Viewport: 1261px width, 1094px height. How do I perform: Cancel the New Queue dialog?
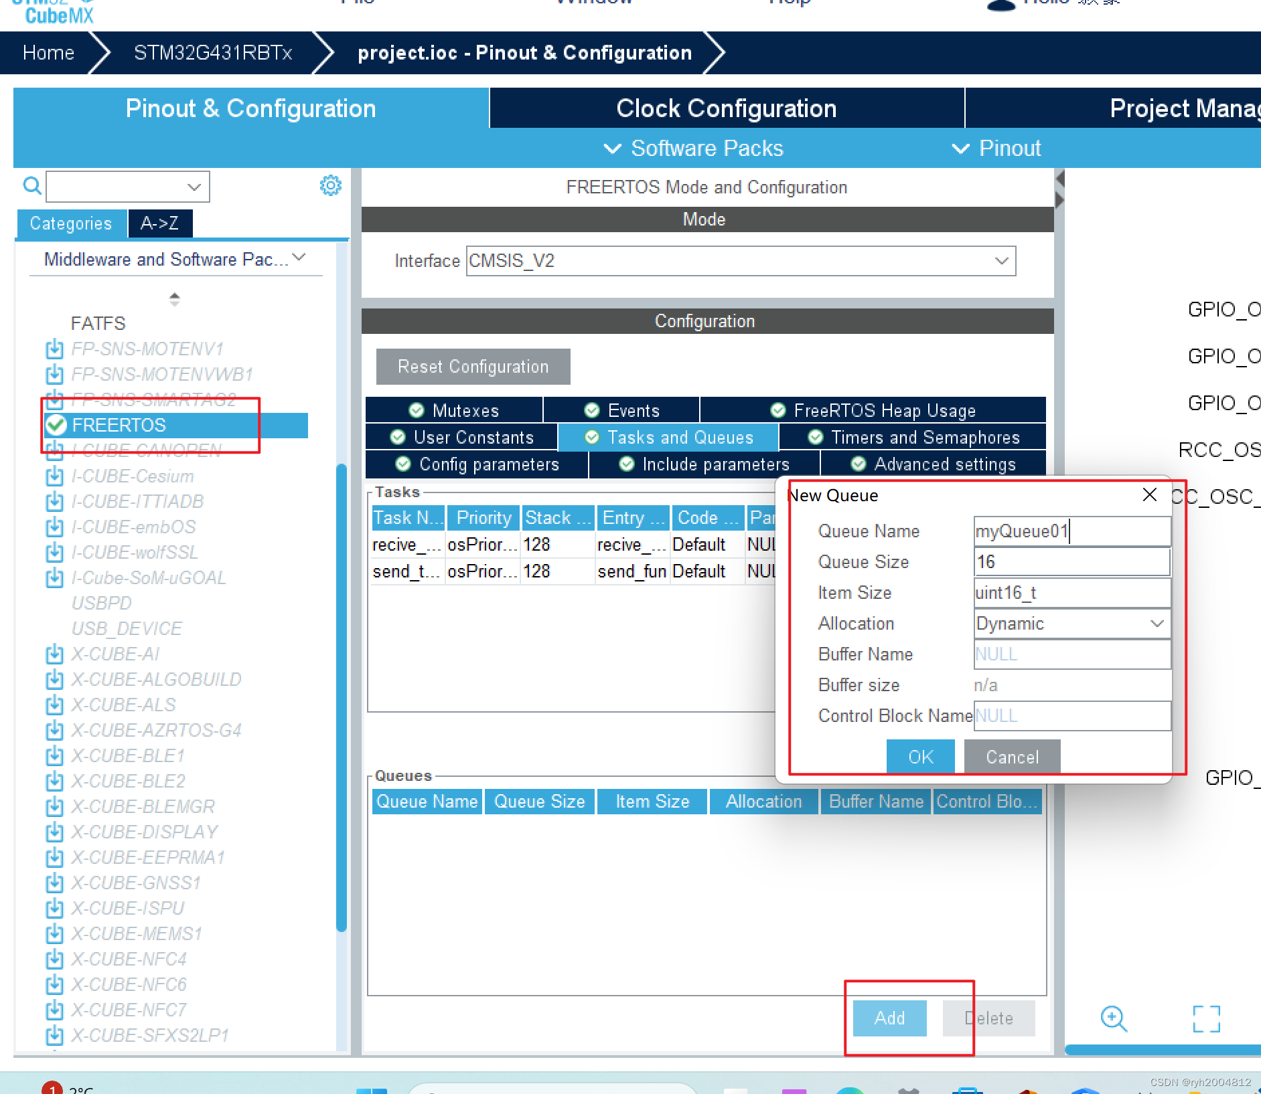(x=1012, y=757)
